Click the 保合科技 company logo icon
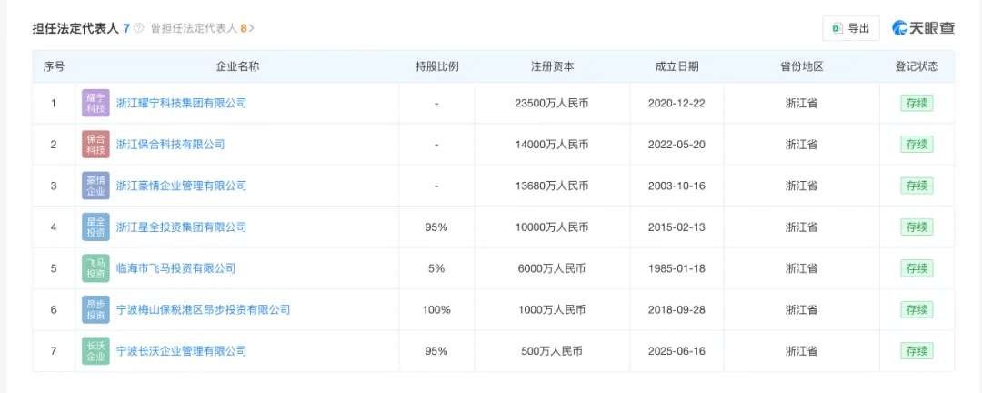Viewport: 982px width, 393px height. tap(95, 144)
